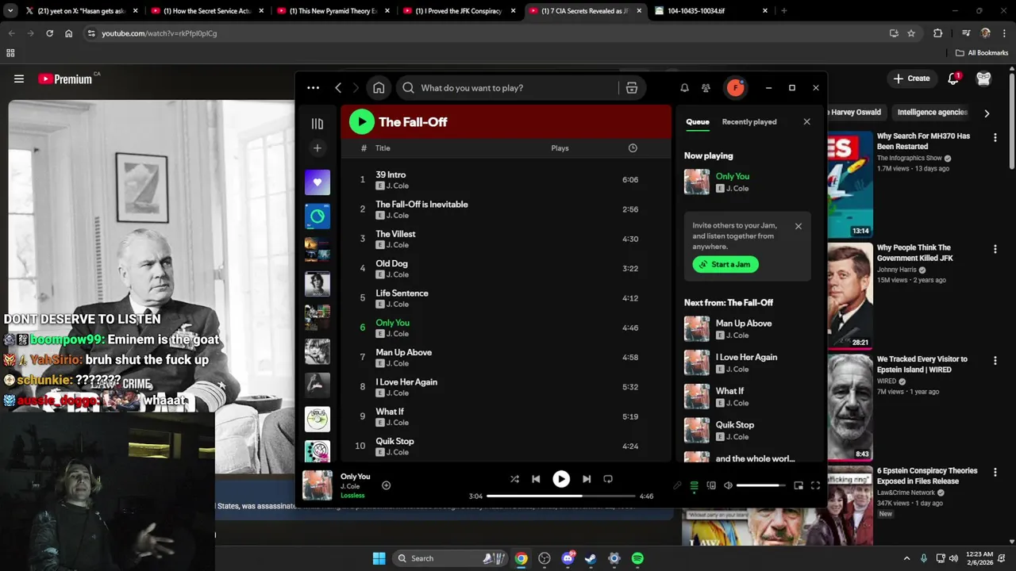This screenshot has height=571, width=1016.
Task: Click the 'What do you want to play?' search field
Action: (509, 88)
